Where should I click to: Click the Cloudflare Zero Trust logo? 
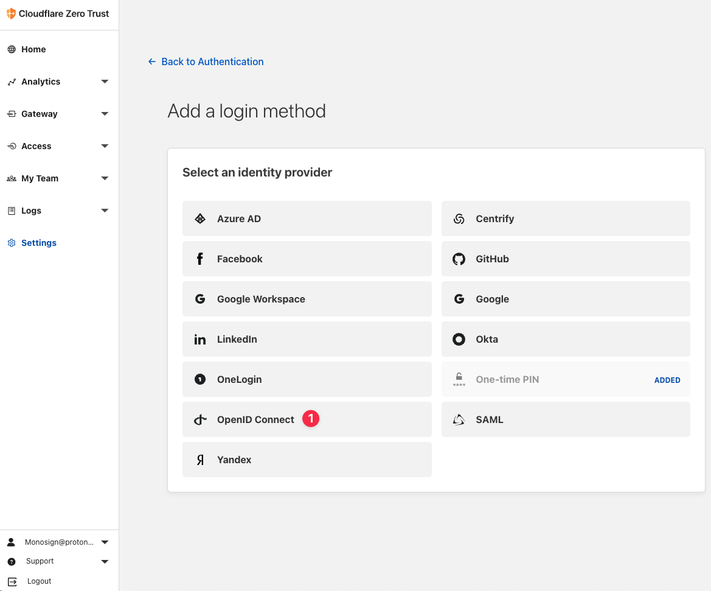[11, 13]
